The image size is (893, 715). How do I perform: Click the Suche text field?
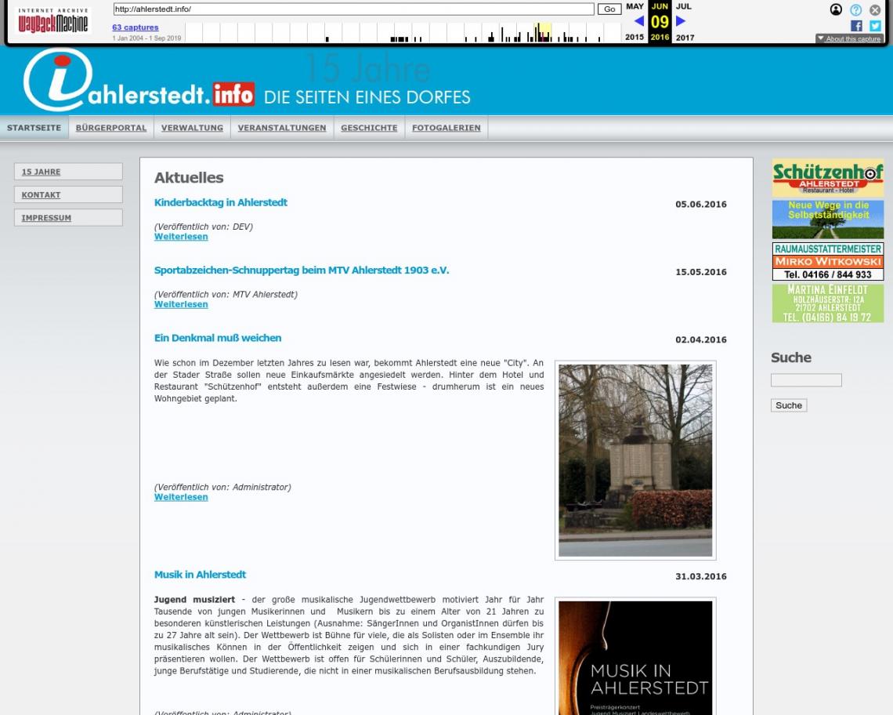pos(806,379)
